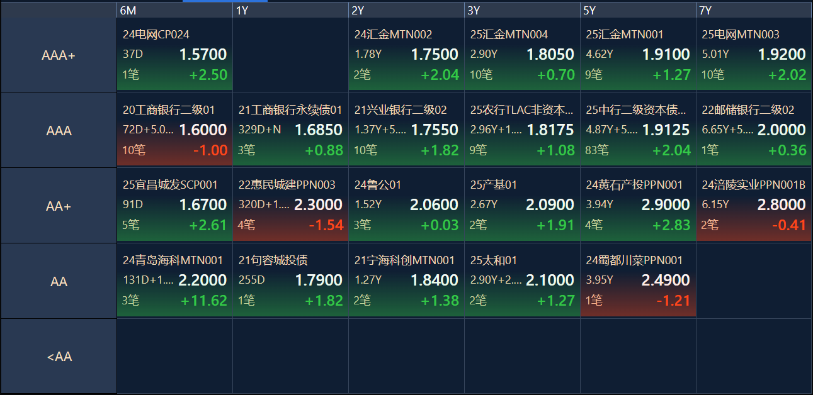Select the AA+ rating row header

point(59,206)
